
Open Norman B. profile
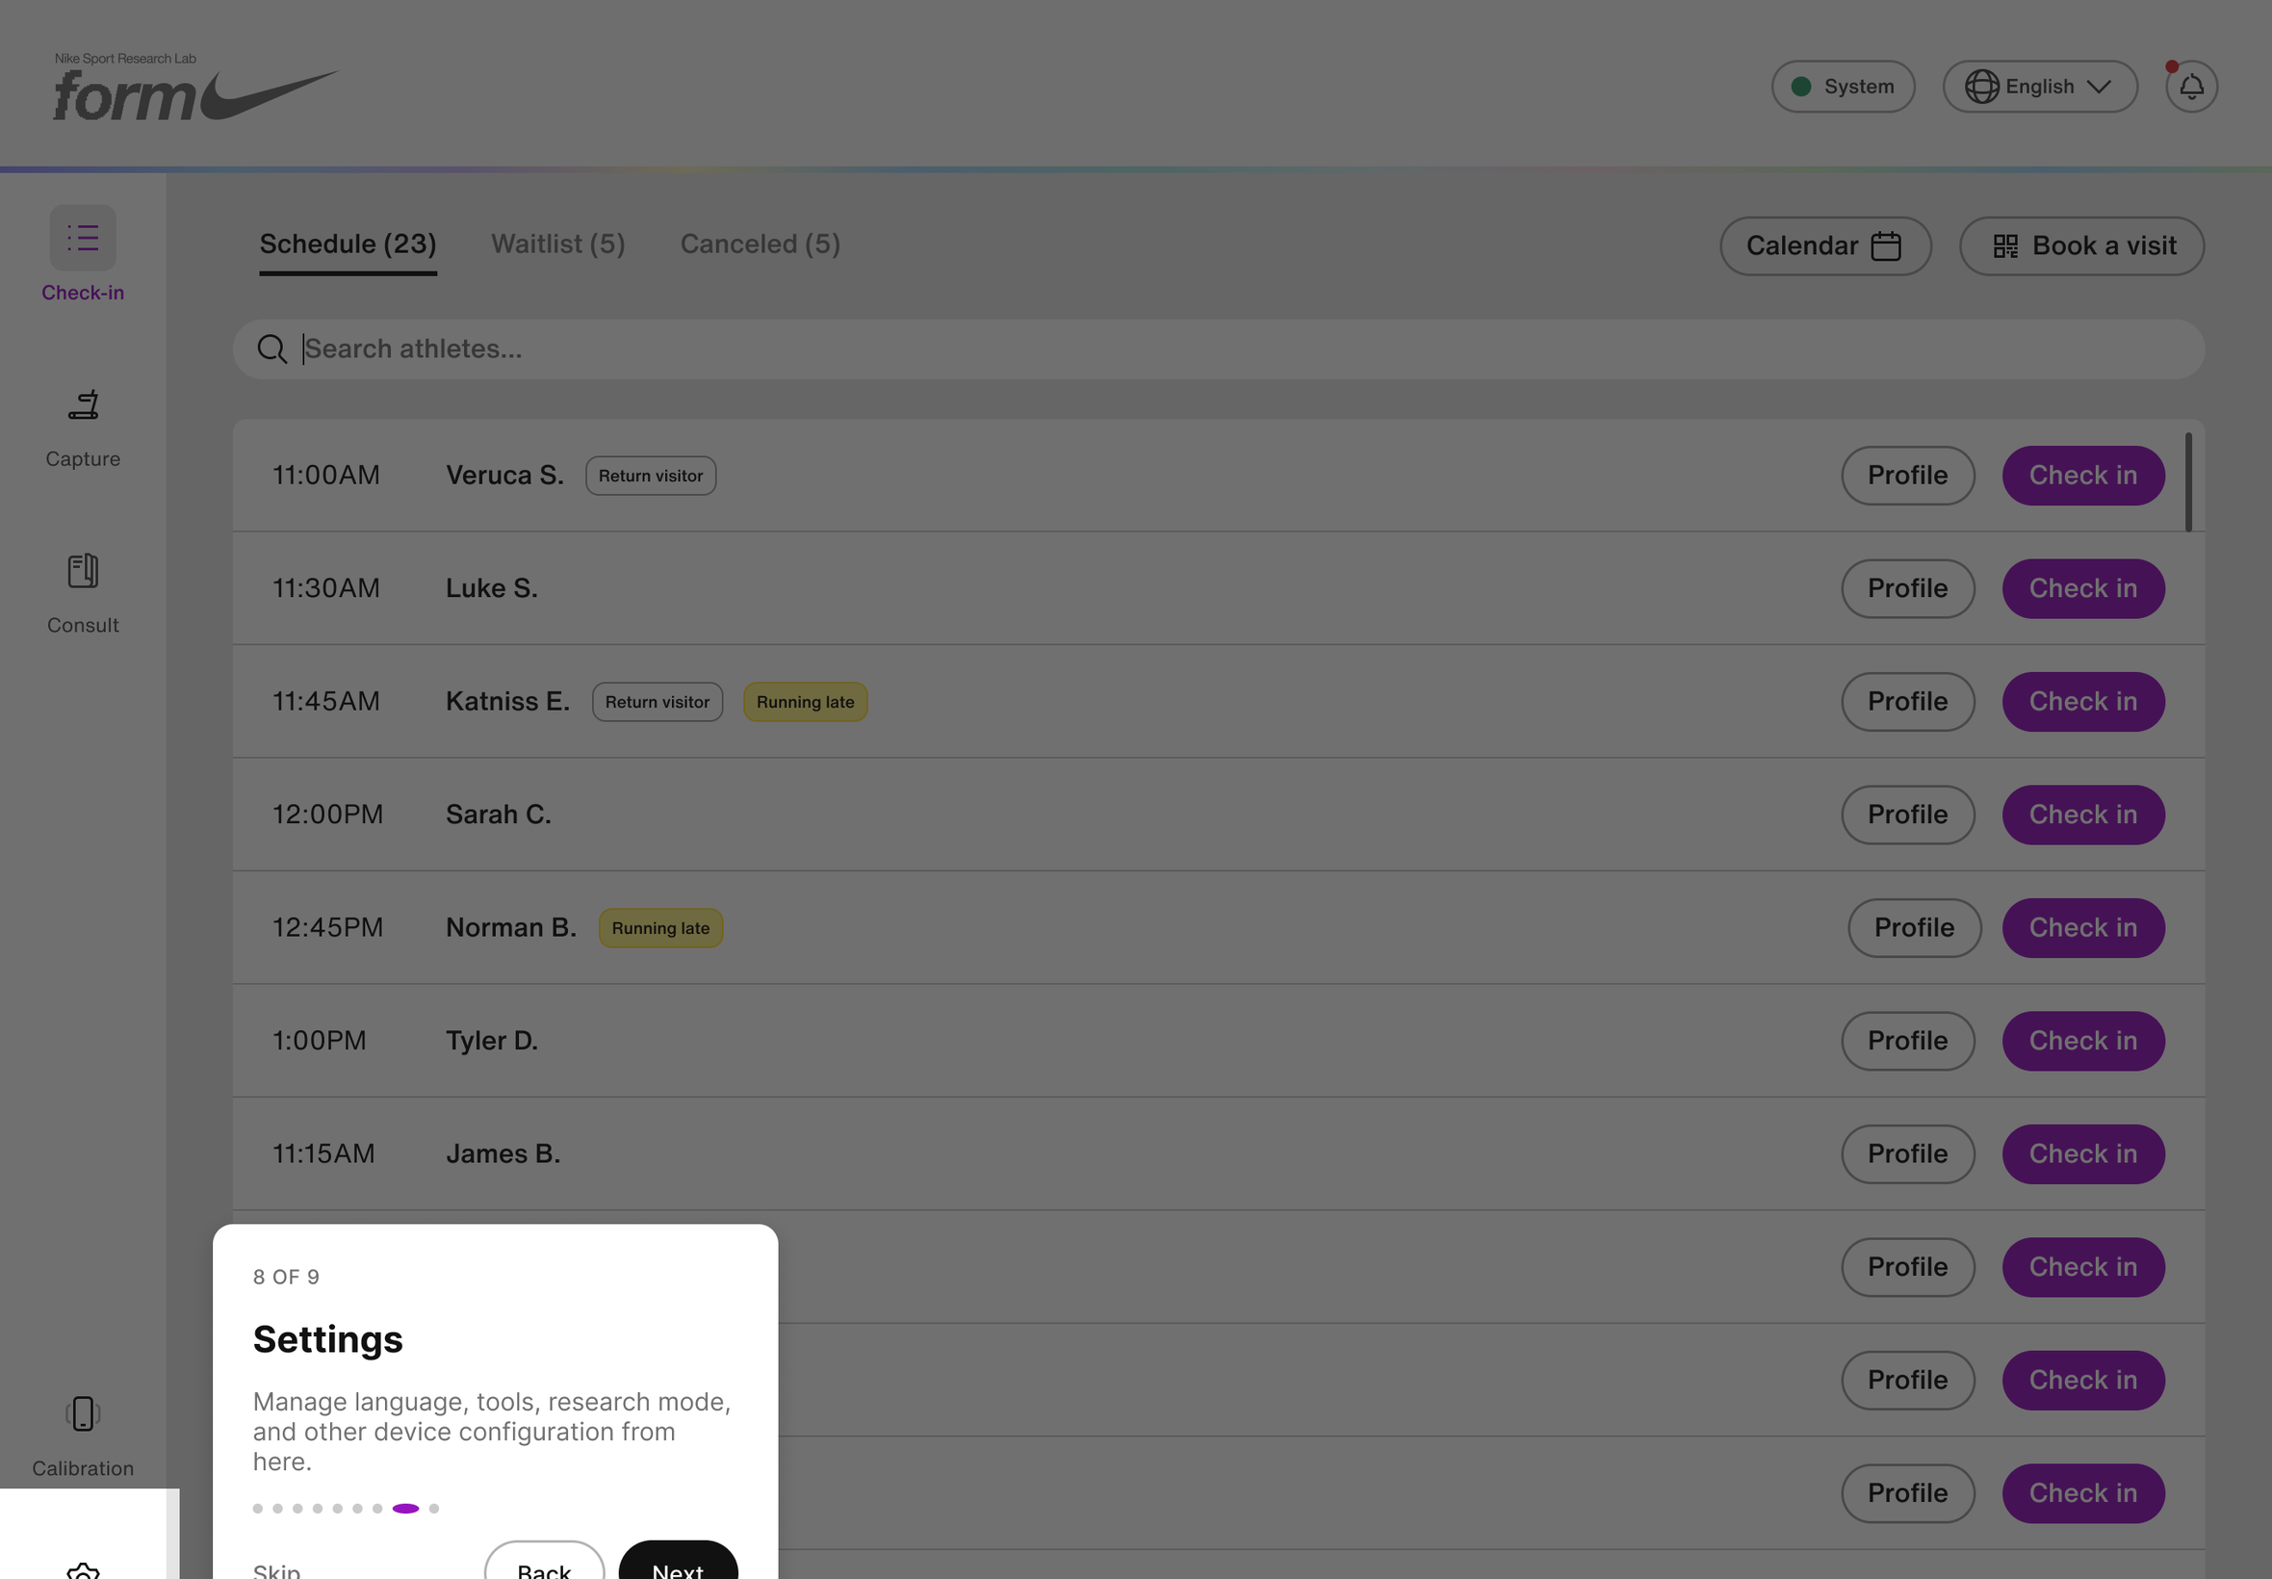point(1914,928)
